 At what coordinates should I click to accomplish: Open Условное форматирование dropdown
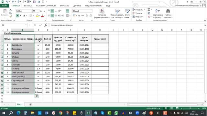[x=102, y=14]
